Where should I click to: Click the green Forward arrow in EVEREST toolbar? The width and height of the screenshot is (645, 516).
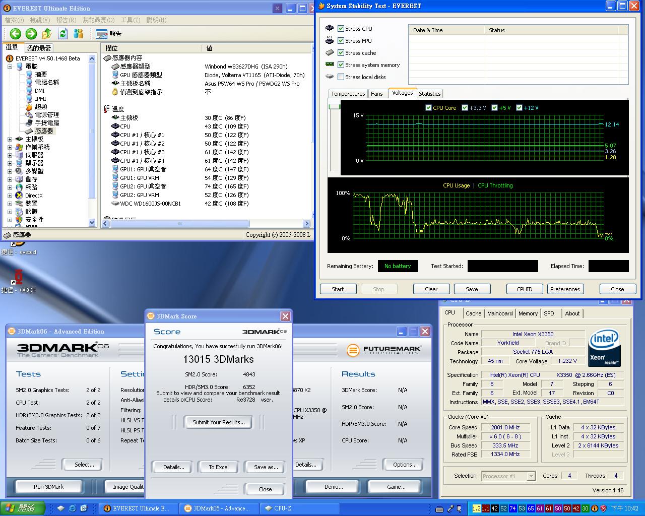click(x=31, y=34)
